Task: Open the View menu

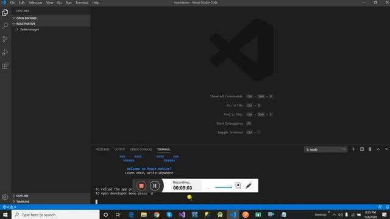Action: (x=49, y=2)
